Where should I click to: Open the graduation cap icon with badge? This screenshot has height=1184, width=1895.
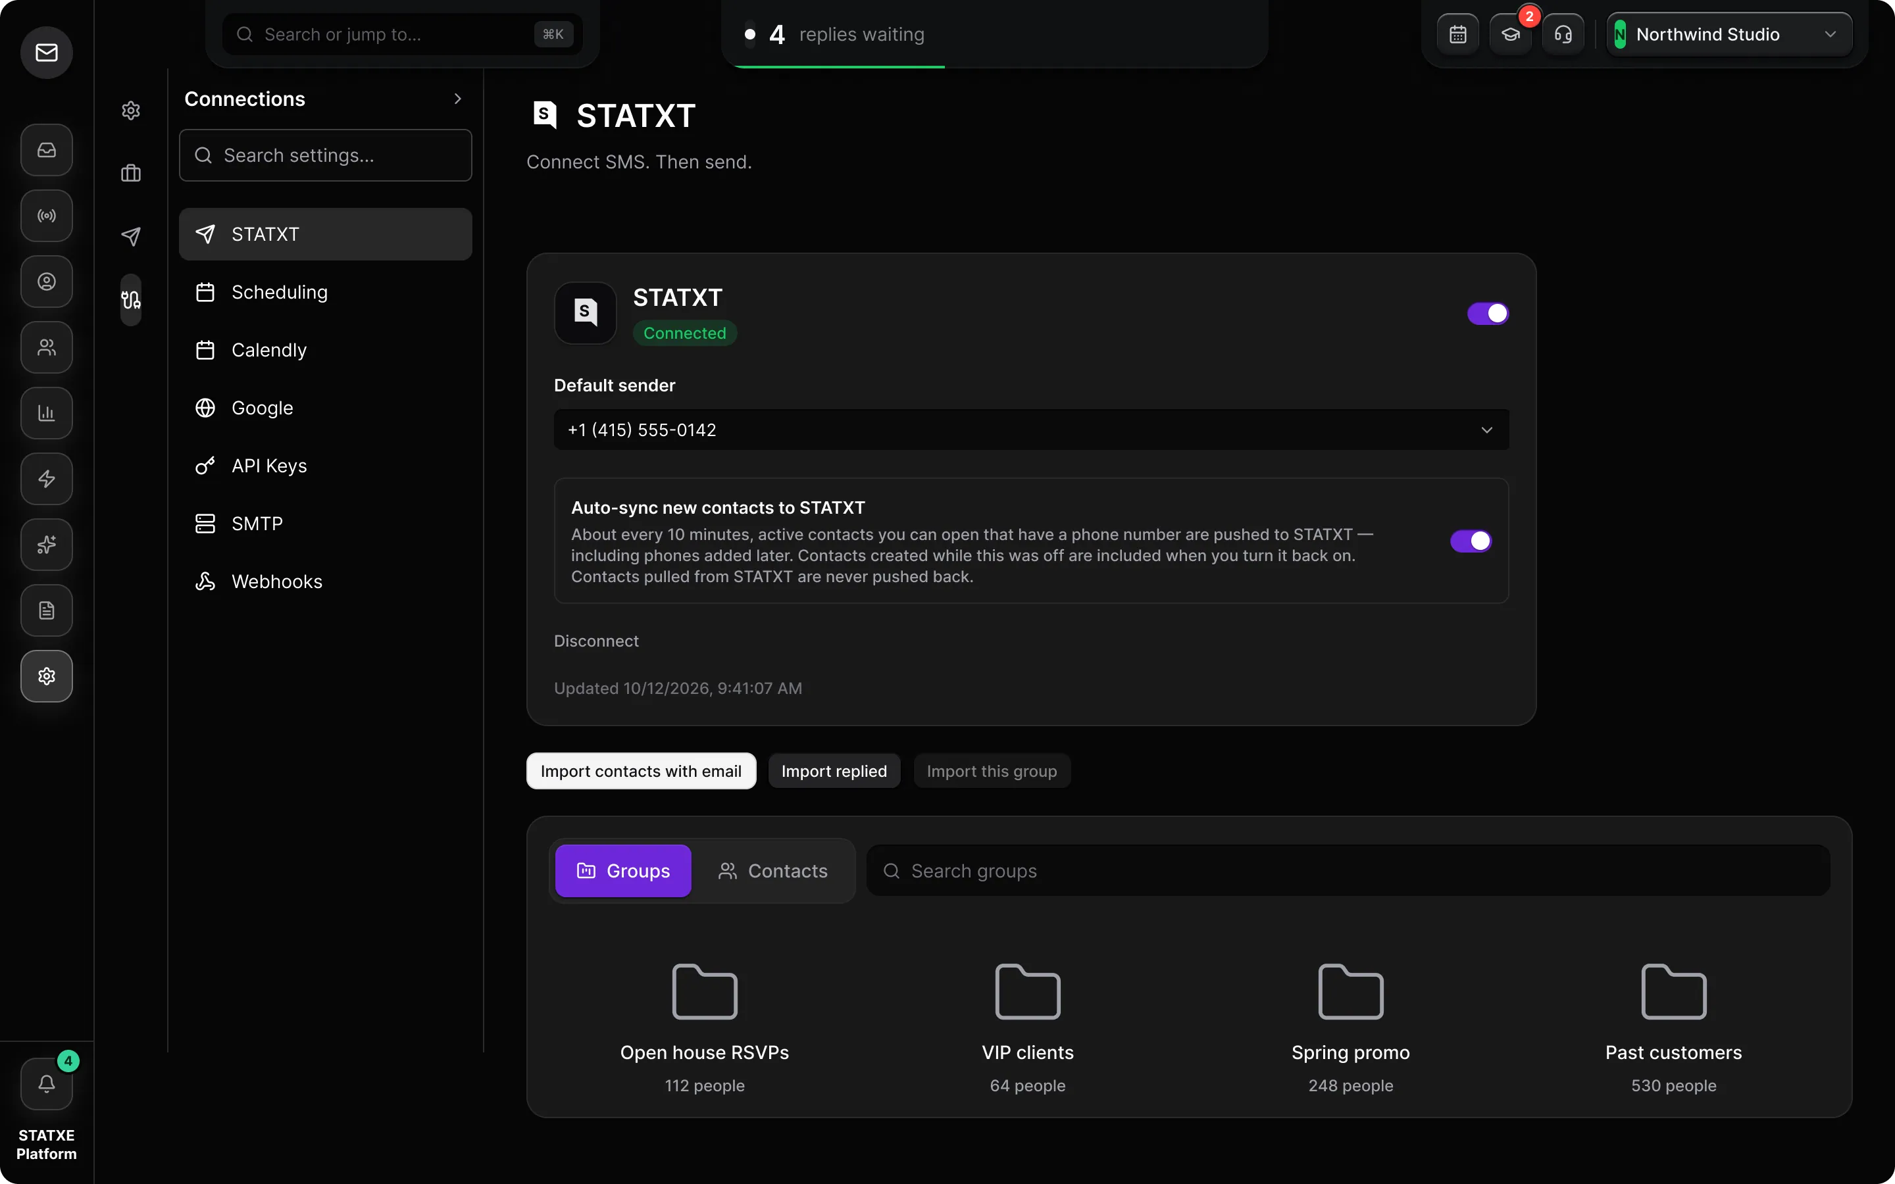(x=1511, y=34)
